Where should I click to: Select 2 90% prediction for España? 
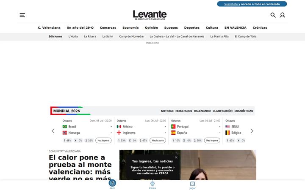coord(198,140)
